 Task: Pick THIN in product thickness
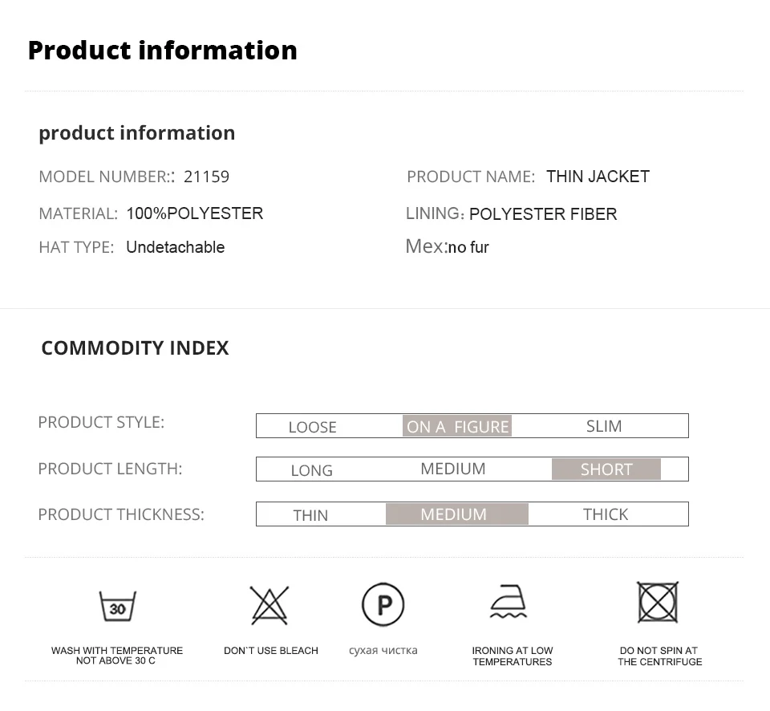[310, 515]
